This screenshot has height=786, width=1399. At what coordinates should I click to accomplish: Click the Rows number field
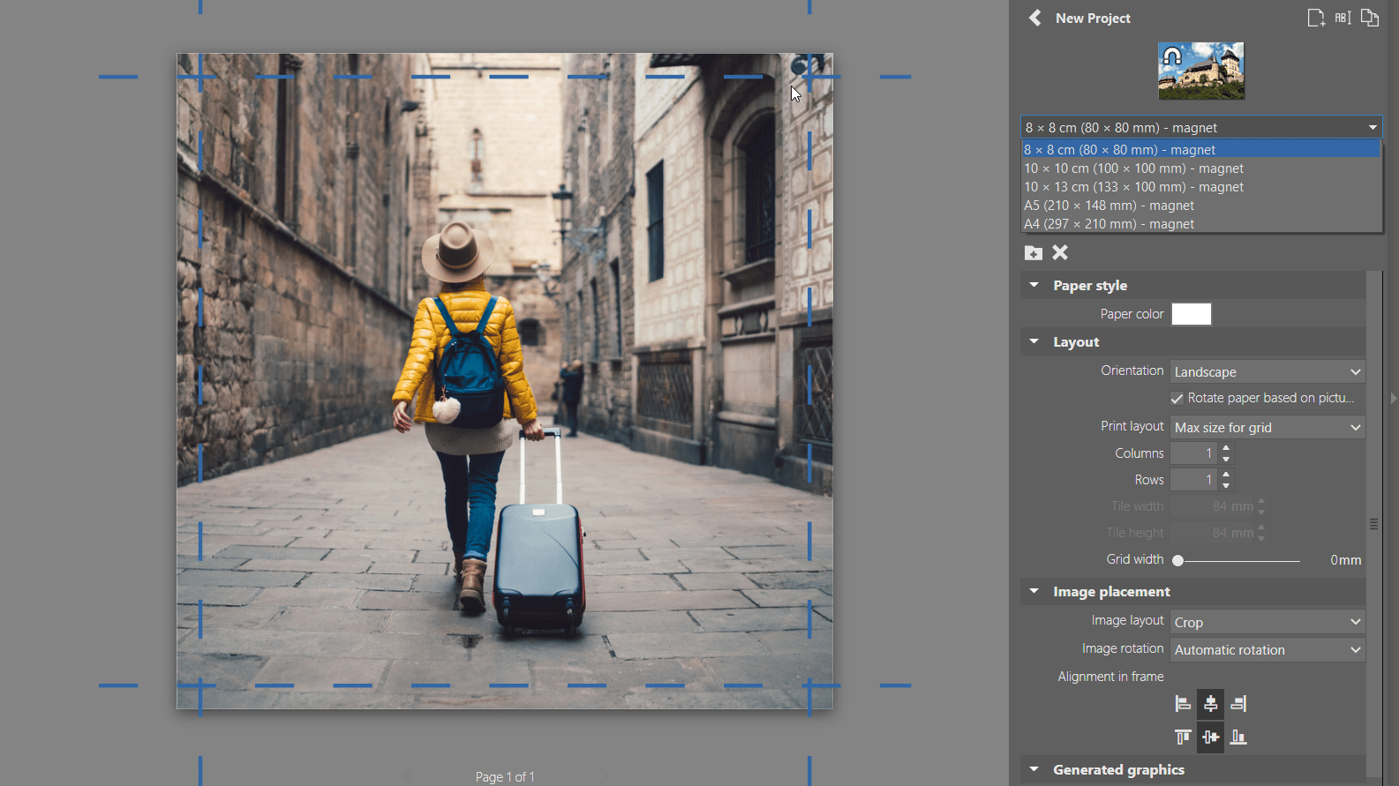(x=1194, y=480)
